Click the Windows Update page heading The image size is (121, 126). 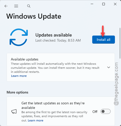[x=34, y=16]
